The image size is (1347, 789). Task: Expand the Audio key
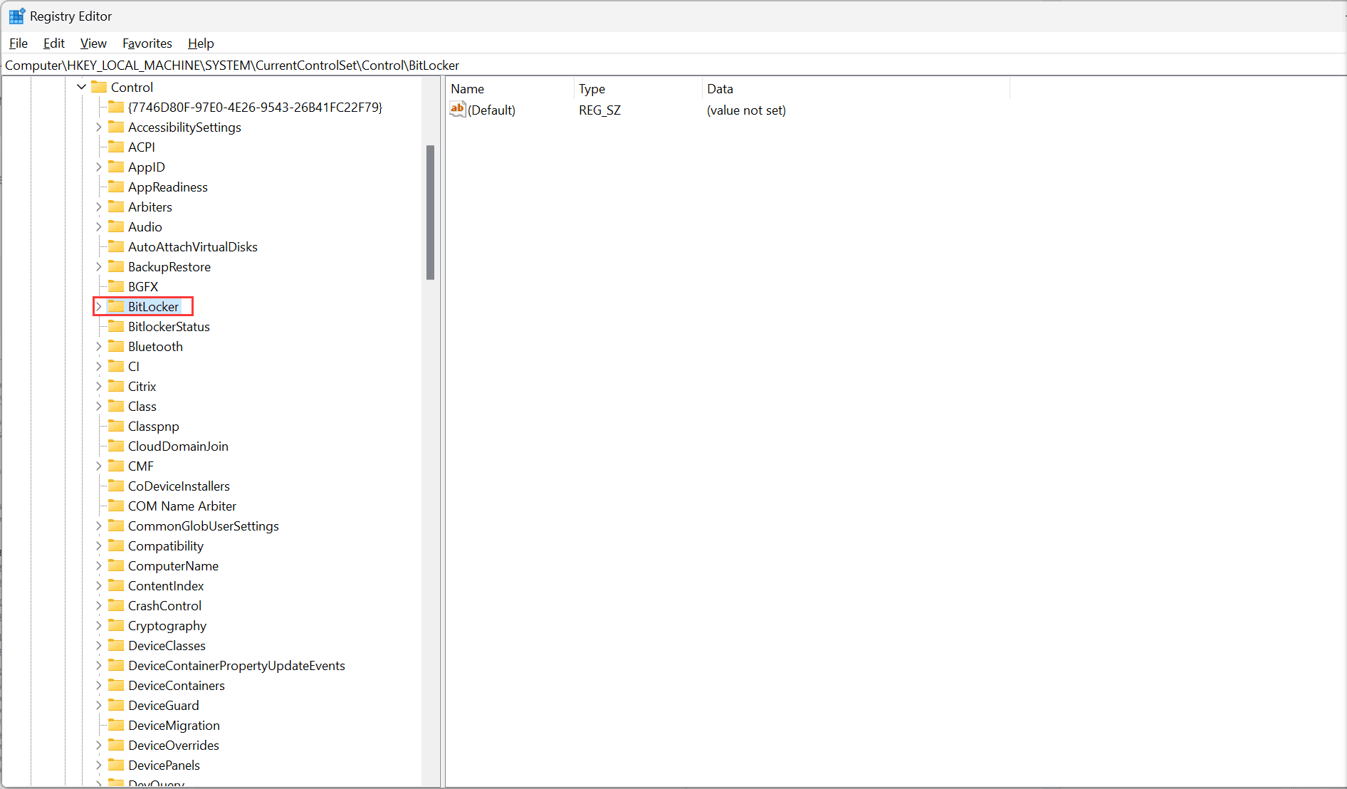click(x=99, y=226)
